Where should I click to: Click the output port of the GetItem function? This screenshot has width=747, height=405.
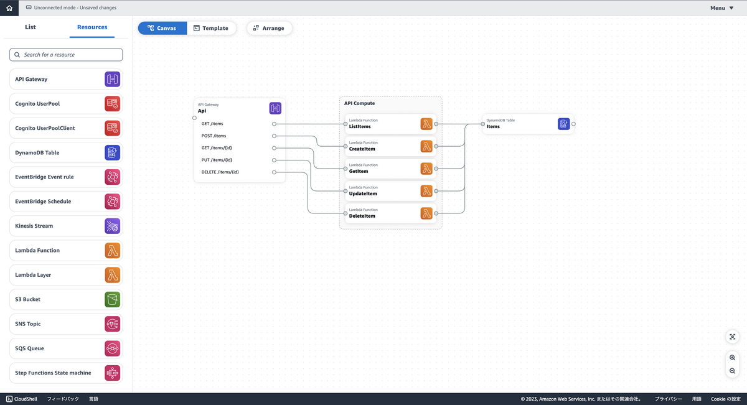click(436, 169)
